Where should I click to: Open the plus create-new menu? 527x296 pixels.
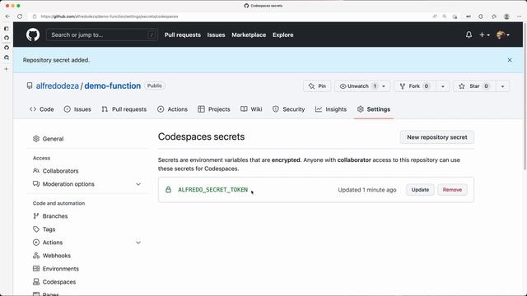(484, 35)
